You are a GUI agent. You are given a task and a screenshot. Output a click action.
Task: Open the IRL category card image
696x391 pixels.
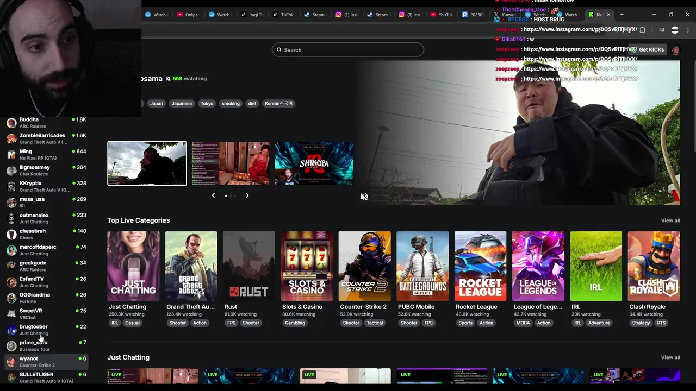click(596, 266)
